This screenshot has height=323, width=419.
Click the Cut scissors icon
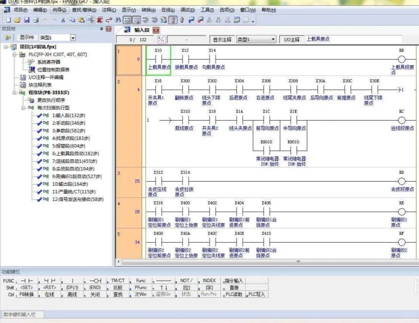(63, 20)
